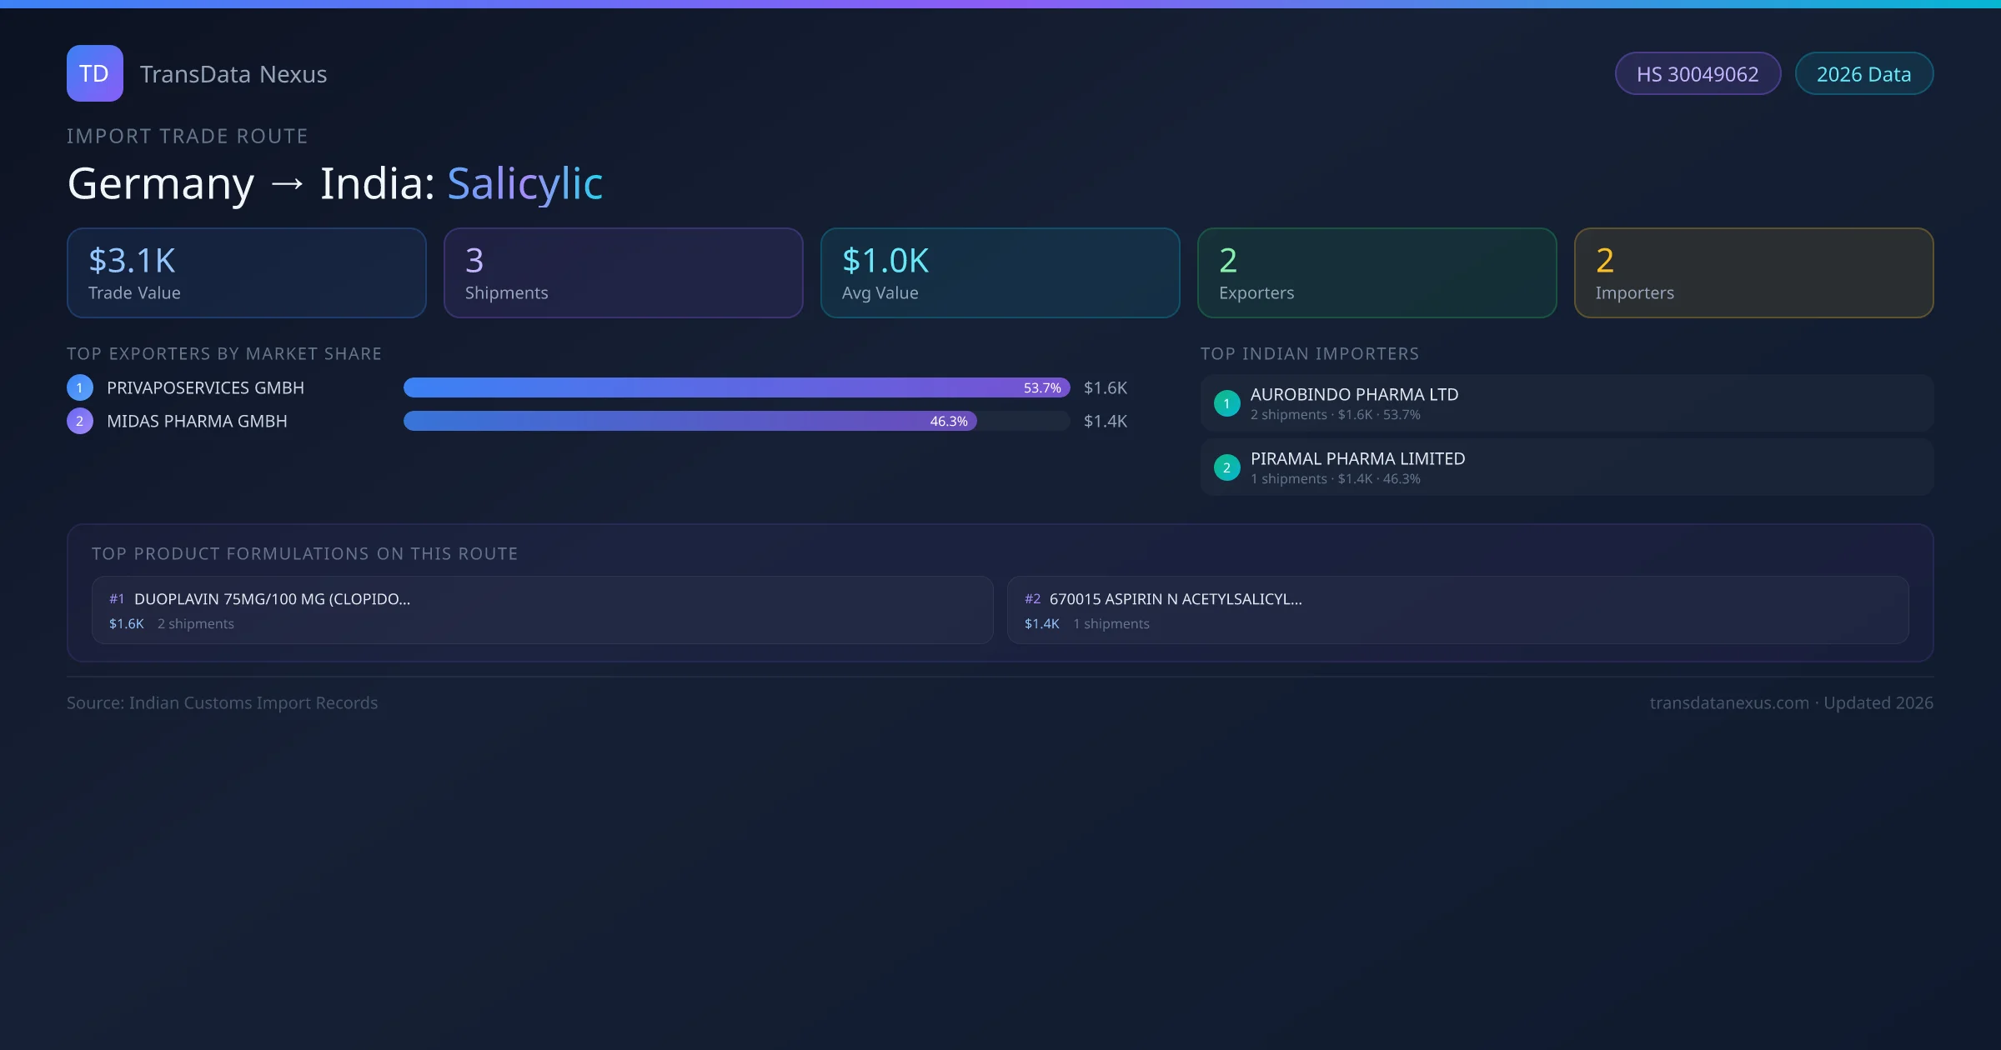Open PRIVAPOSERVICES GMBH exporter entry
This screenshot has width=2001, height=1050.
point(205,387)
